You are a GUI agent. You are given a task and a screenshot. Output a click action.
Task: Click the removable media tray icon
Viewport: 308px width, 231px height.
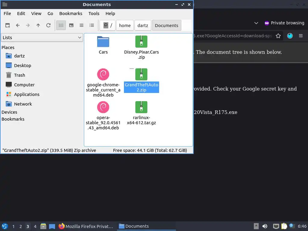tap(256, 226)
